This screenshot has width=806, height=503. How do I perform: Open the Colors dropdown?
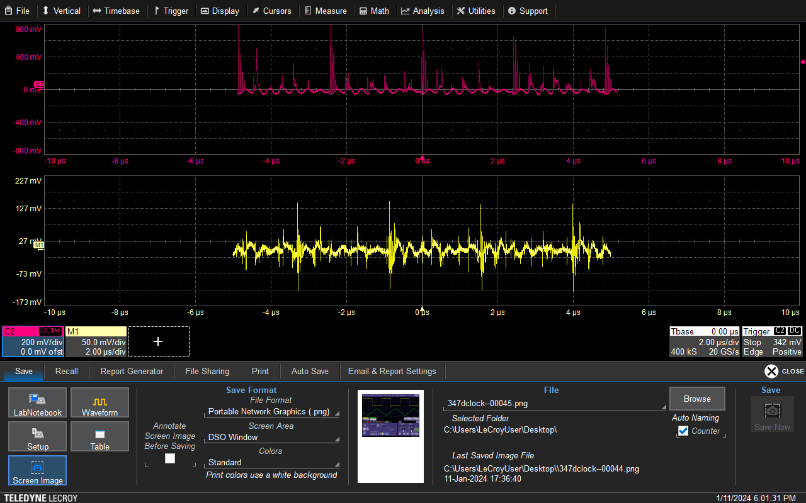tap(272, 462)
